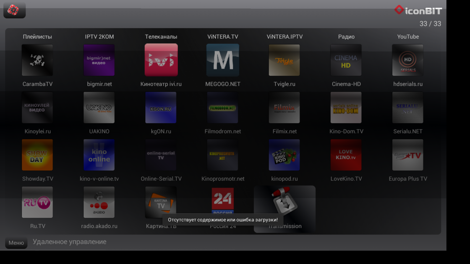This screenshot has width=470, height=264.
Task: Switch to the YouTube section
Action: point(408,37)
